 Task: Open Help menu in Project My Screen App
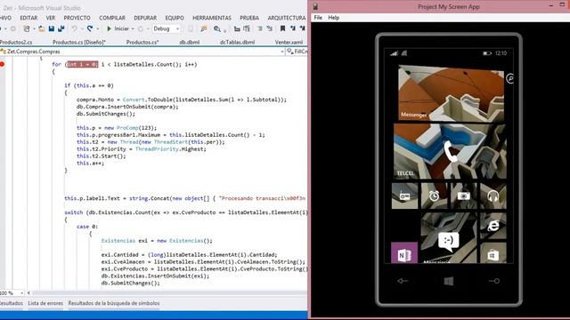[x=334, y=18]
